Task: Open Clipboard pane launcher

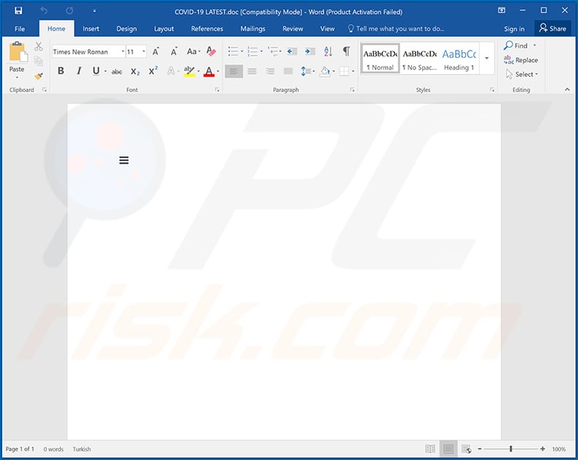Action: click(44, 89)
